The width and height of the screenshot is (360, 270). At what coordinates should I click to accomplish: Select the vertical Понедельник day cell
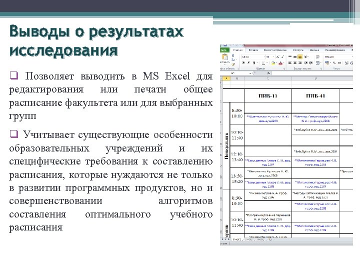pos(226,146)
